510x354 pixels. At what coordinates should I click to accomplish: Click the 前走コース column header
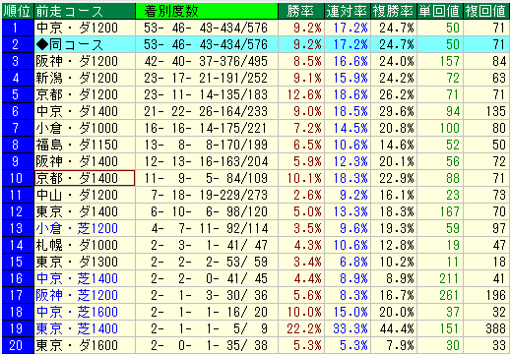coord(85,11)
